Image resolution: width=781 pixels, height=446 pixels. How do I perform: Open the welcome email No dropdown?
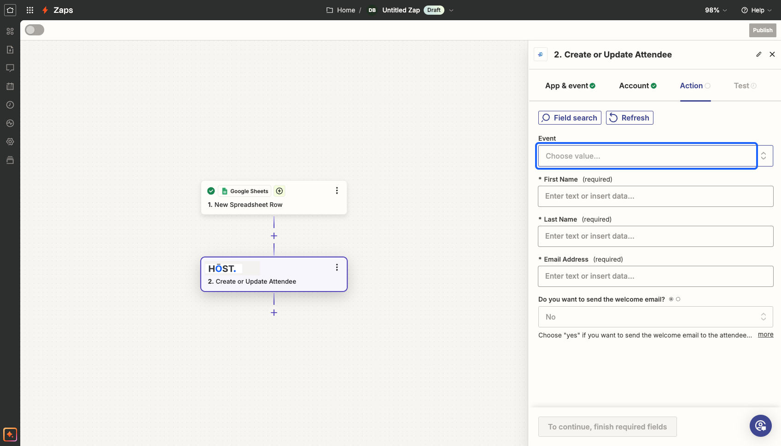[x=656, y=317]
